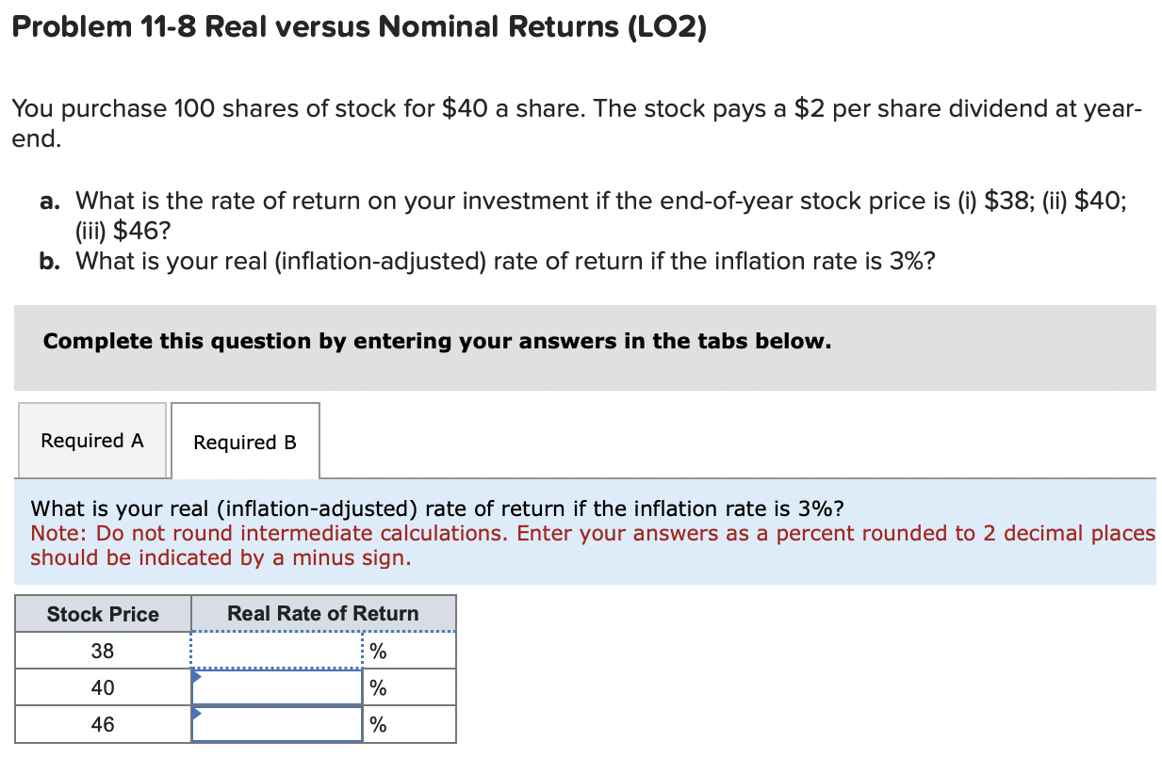
Task: Click the table cell showing 46
Action: [x=102, y=723]
